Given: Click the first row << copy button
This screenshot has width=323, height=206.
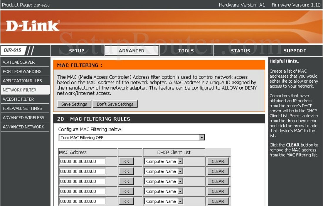Looking at the screenshot, I should click(x=126, y=161).
